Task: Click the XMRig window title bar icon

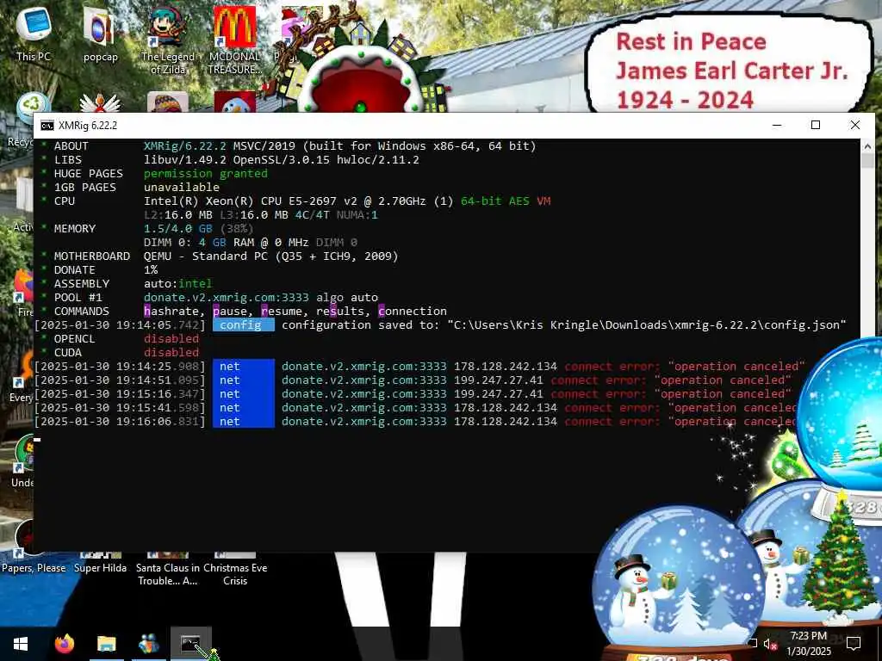Action: [47, 126]
